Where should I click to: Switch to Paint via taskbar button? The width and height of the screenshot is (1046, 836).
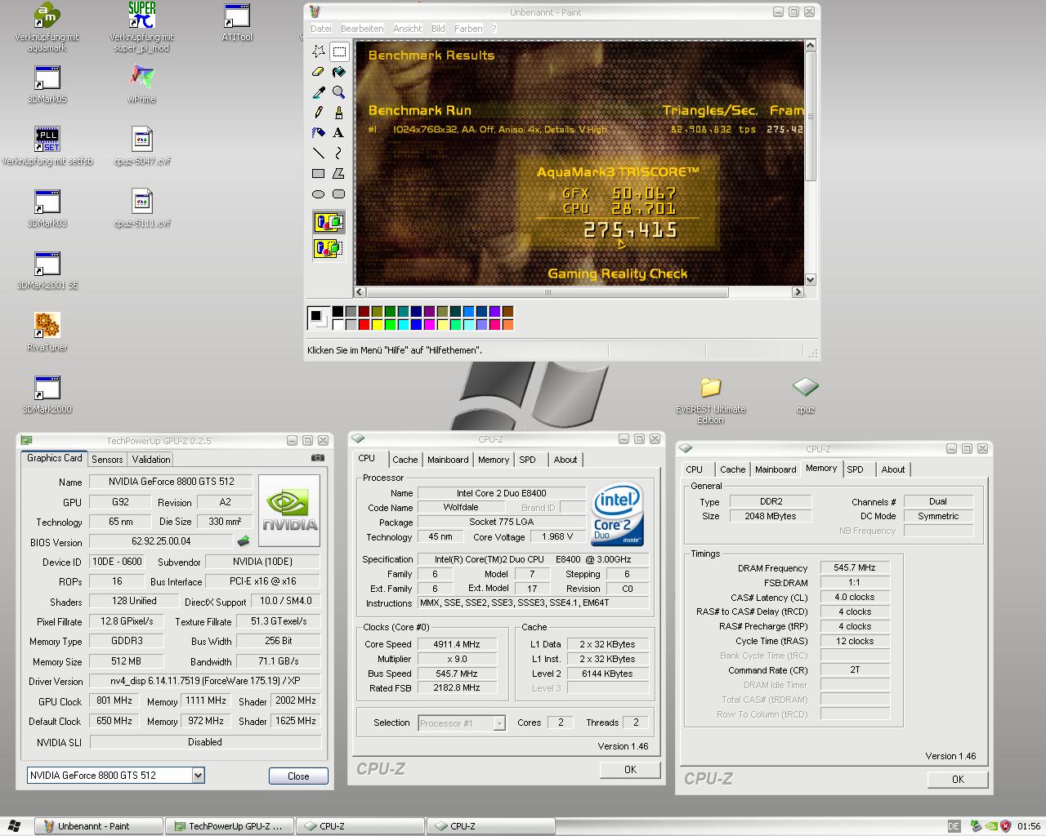tap(98, 826)
